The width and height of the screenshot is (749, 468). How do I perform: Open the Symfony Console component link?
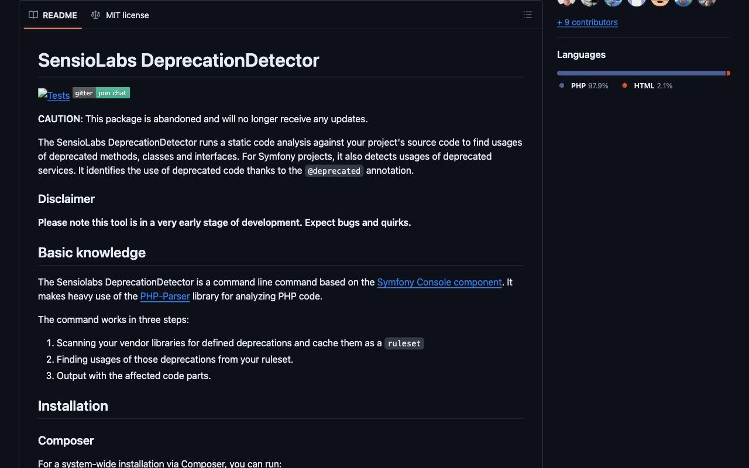point(439,282)
